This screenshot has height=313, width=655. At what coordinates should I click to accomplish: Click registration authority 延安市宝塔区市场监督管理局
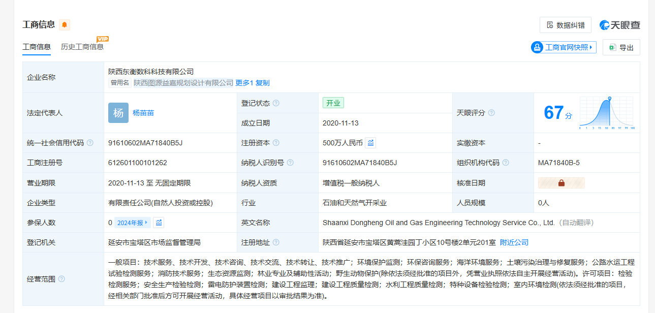pyautogui.click(x=154, y=242)
